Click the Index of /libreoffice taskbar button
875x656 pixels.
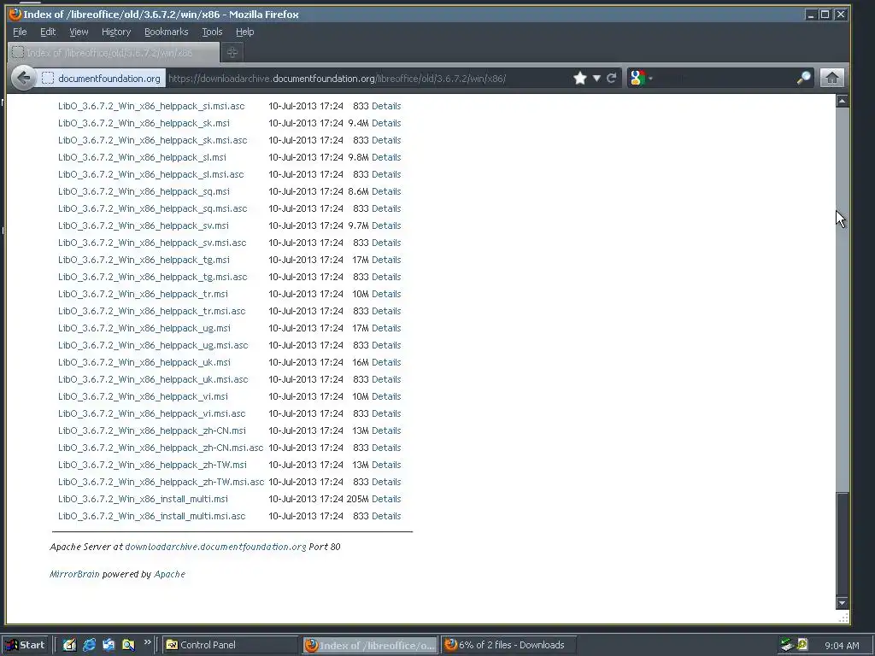point(370,645)
